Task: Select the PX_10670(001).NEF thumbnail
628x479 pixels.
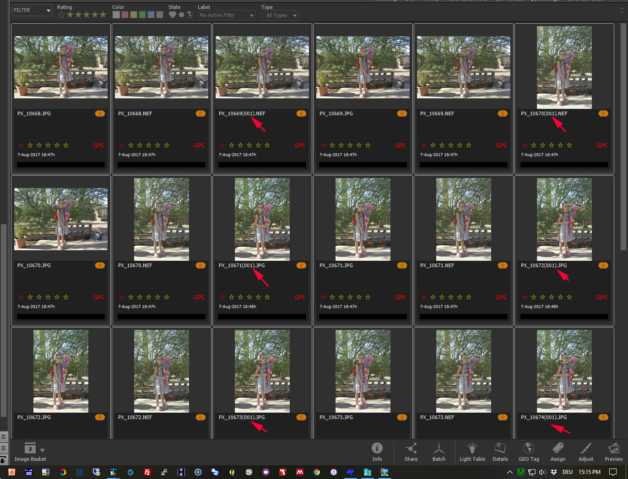Action: (x=564, y=67)
